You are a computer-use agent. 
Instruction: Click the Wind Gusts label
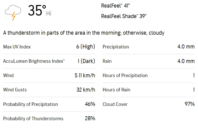[x=15, y=90]
